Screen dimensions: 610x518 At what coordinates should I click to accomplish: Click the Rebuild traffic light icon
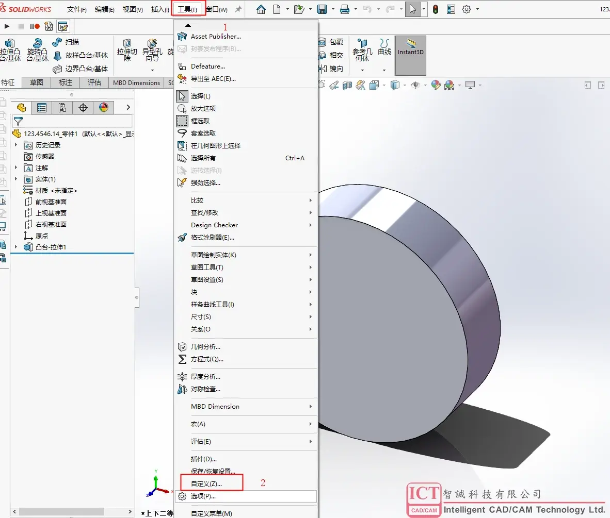pyautogui.click(x=436, y=9)
